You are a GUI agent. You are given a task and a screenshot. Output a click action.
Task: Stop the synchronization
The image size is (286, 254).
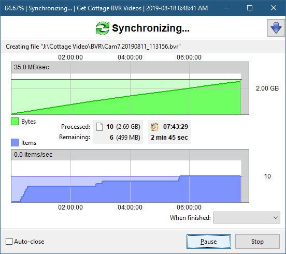(x=258, y=242)
